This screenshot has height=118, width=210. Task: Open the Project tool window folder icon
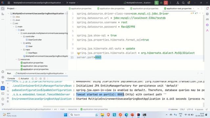3,9
